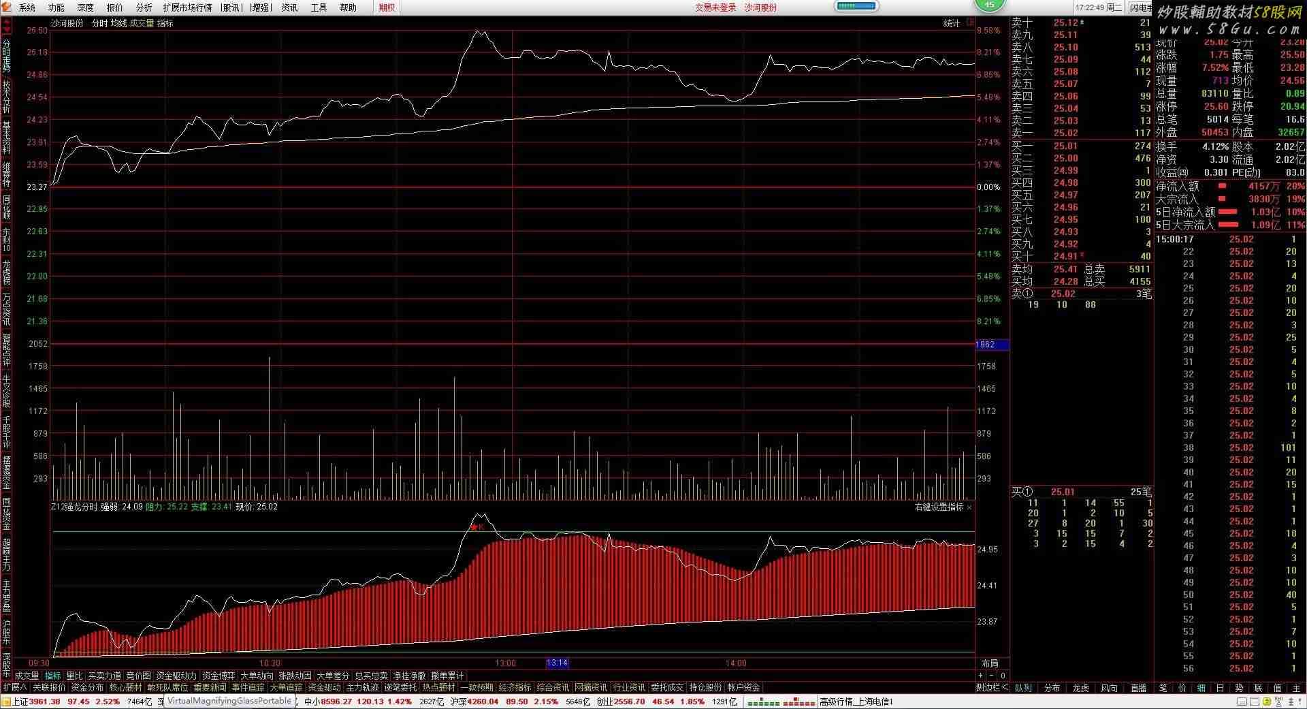Click the 0 reset button under 布局
1307x709 pixels.
(x=1003, y=676)
